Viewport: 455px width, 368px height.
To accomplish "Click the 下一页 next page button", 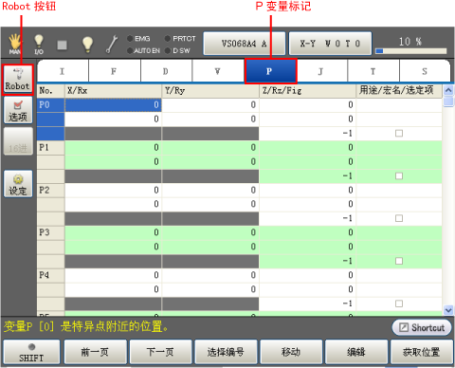I will pyautogui.click(x=160, y=352).
